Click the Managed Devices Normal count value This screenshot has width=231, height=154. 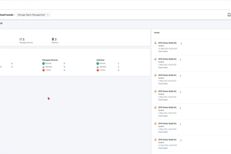click(64, 63)
